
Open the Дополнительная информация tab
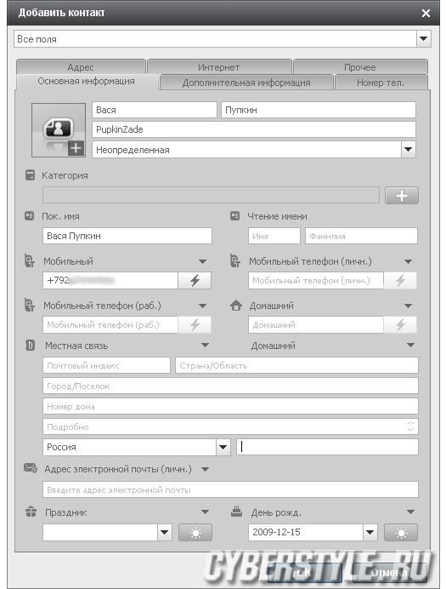click(246, 83)
